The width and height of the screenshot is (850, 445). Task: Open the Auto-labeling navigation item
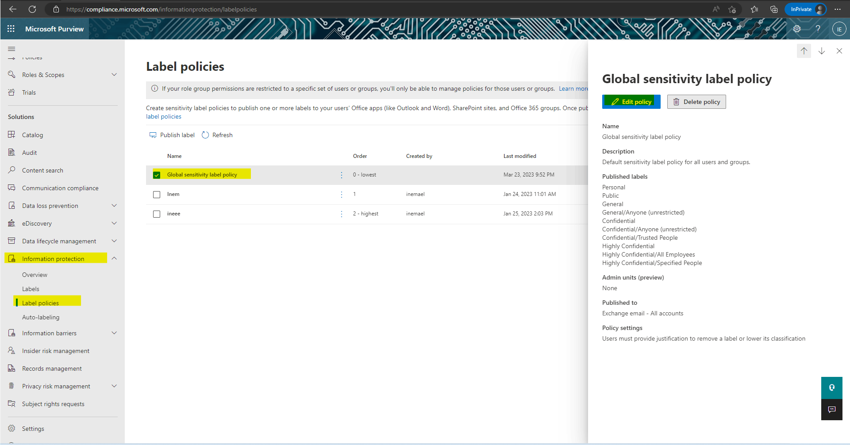click(x=41, y=317)
